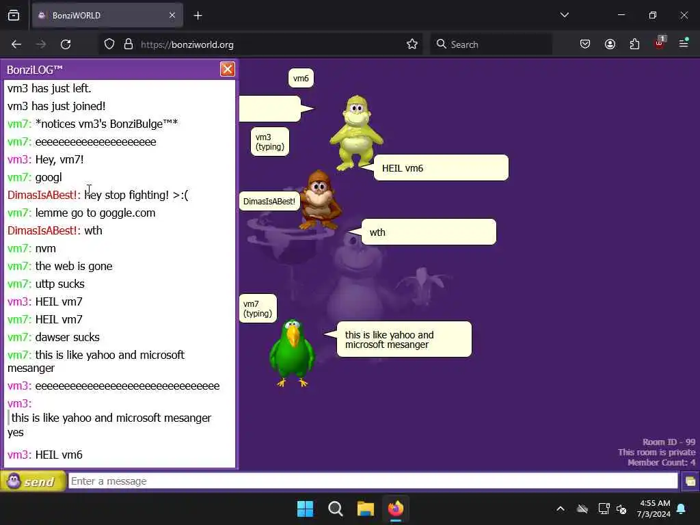Open the Windows Start menu
This screenshot has height=525, width=700.
pyautogui.click(x=306, y=509)
